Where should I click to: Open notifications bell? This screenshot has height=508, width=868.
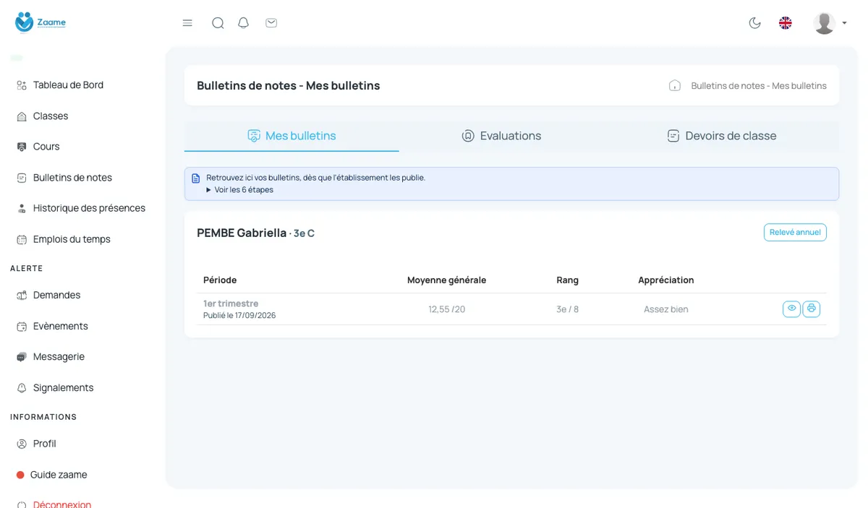coord(244,23)
